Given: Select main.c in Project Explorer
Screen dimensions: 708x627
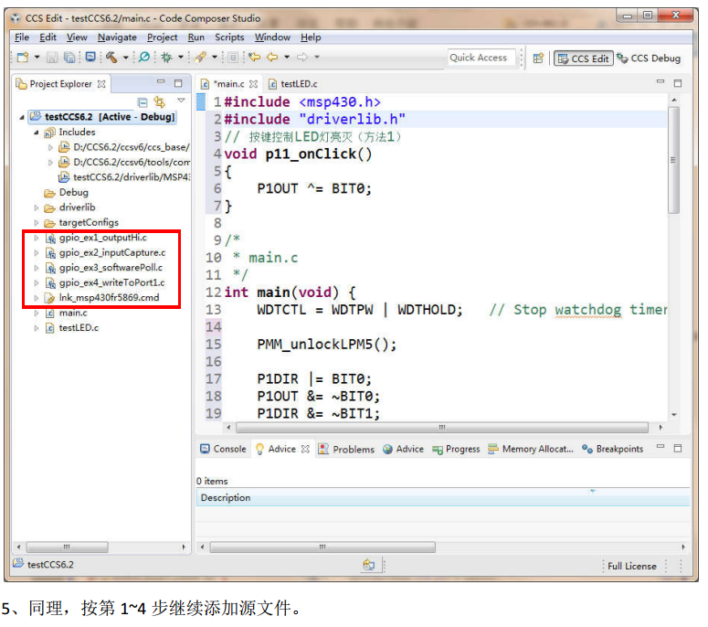Looking at the screenshot, I should (73, 313).
